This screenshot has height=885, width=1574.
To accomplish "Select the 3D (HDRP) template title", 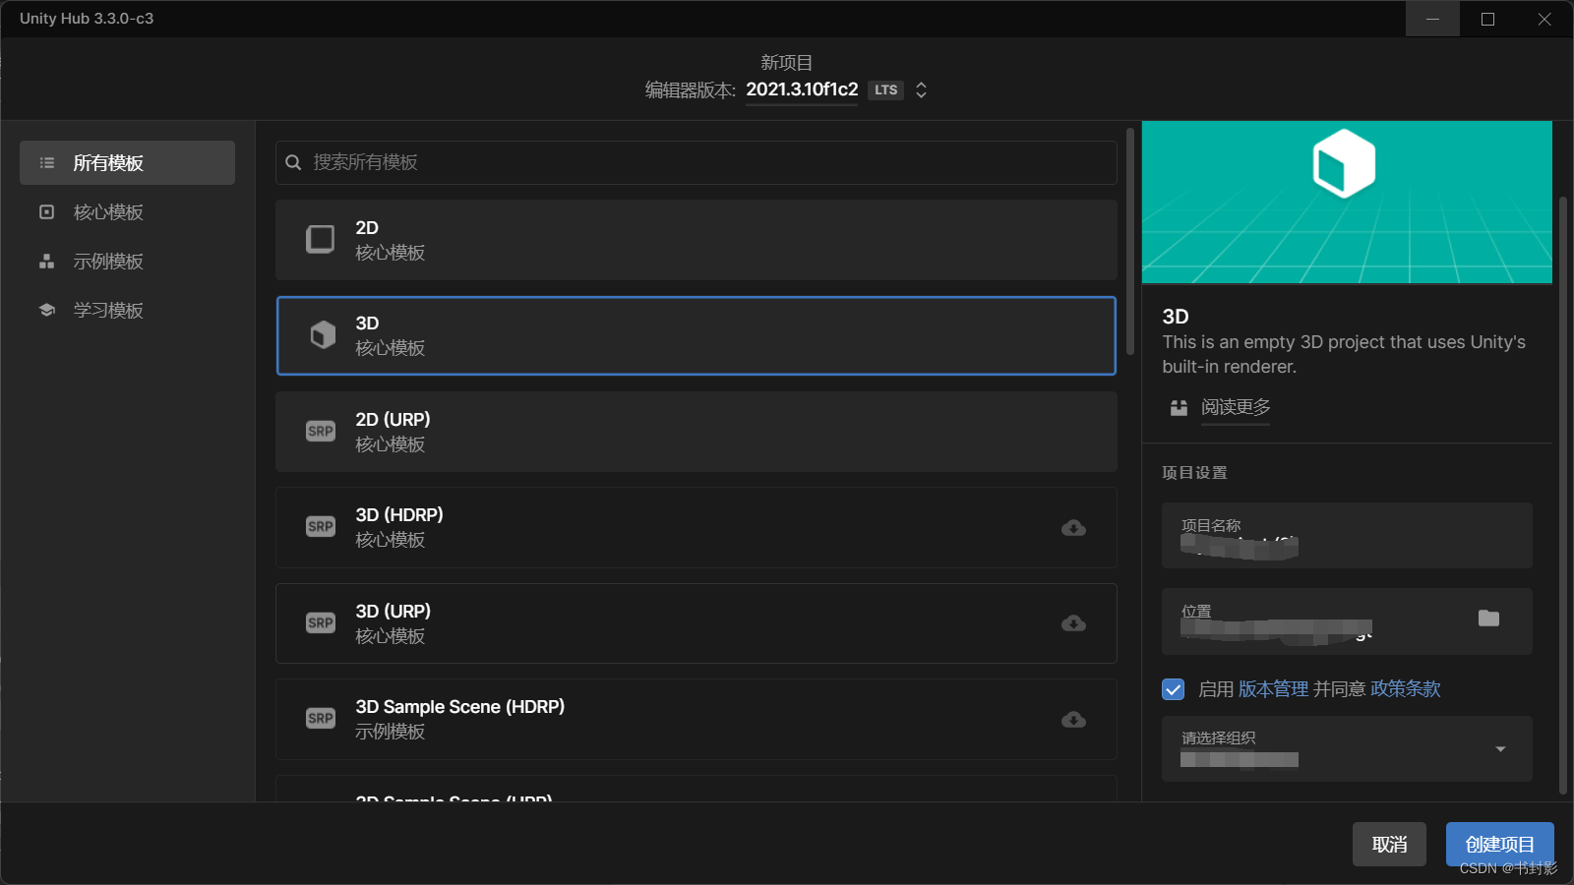I will pyautogui.click(x=399, y=514).
